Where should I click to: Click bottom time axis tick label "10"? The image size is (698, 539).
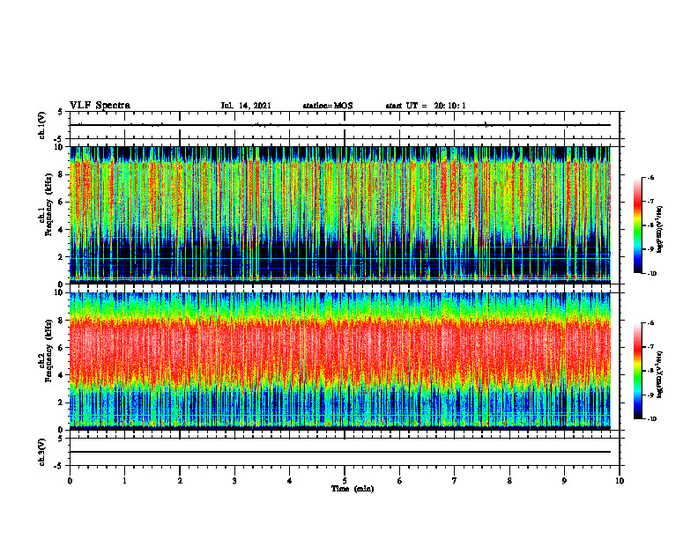click(x=620, y=481)
